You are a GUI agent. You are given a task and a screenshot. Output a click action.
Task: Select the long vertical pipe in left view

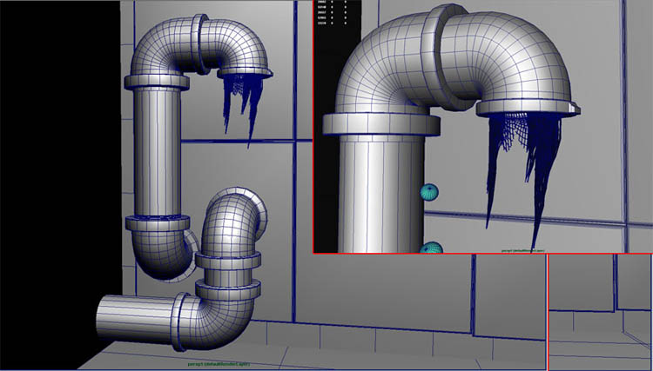coord(158,152)
